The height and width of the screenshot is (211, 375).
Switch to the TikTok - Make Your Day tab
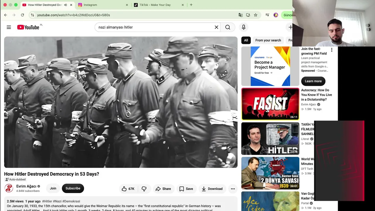point(159,5)
